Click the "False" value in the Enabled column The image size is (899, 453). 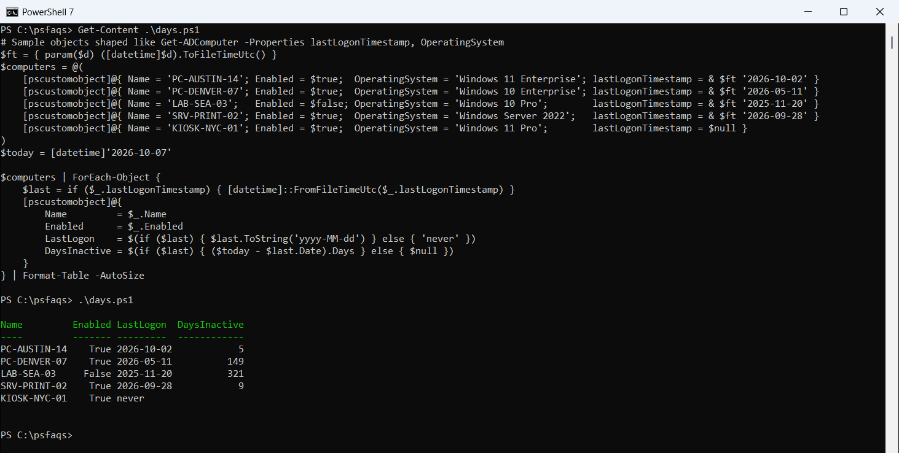98,374
